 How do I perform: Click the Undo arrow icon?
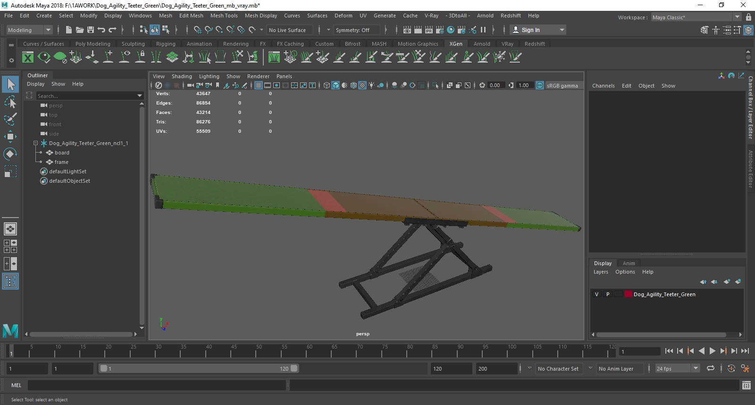pos(101,30)
